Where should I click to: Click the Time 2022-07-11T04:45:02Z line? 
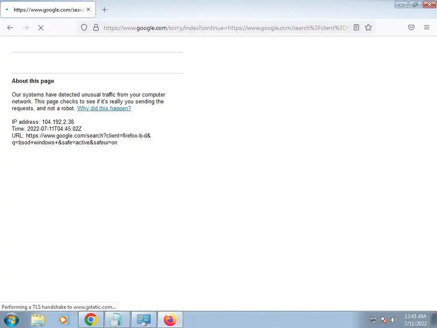47,129
